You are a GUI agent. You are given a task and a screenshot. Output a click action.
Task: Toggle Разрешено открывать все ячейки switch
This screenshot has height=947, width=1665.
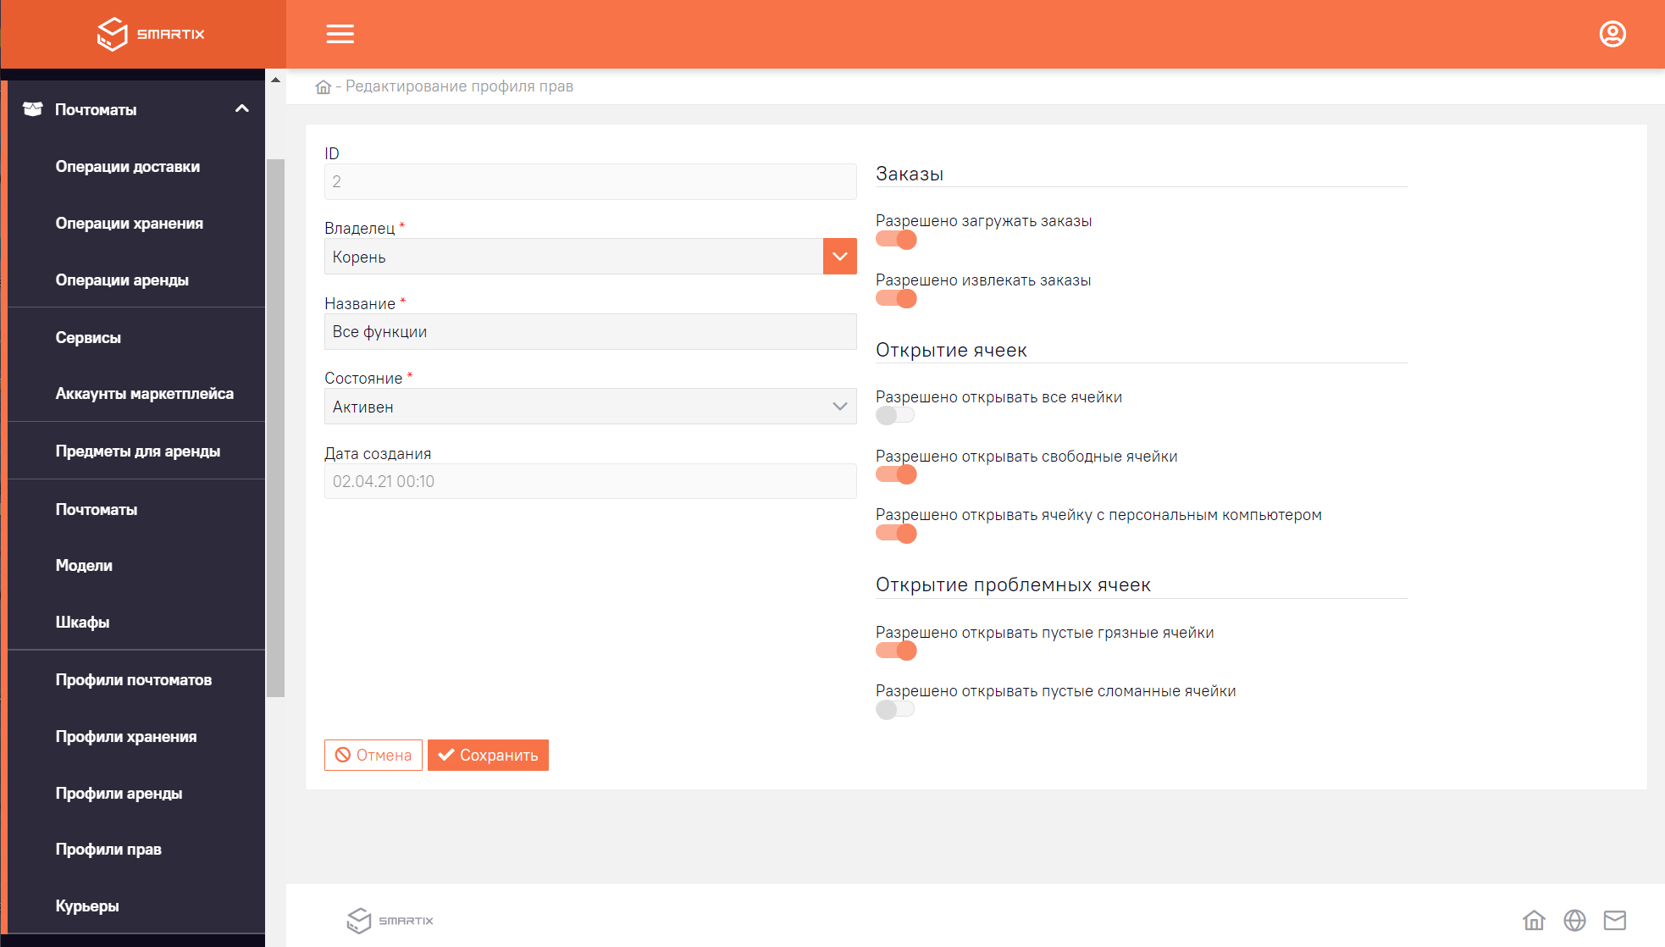click(x=894, y=415)
